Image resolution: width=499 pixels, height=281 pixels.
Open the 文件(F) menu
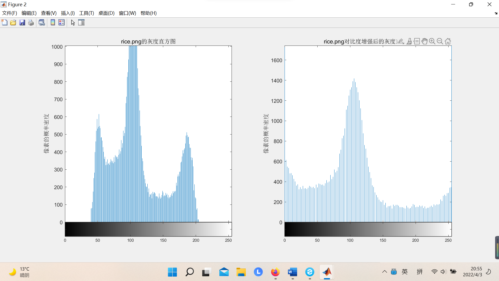(10, 13)
